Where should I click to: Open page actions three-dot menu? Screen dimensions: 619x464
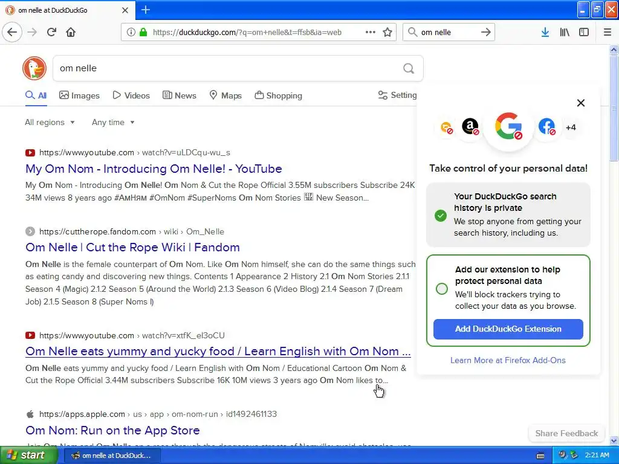371,32
